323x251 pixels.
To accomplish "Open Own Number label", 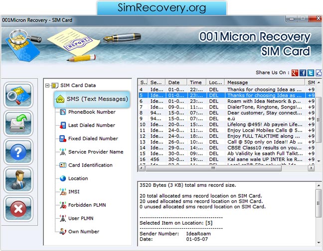I will [x=84, y=232].
